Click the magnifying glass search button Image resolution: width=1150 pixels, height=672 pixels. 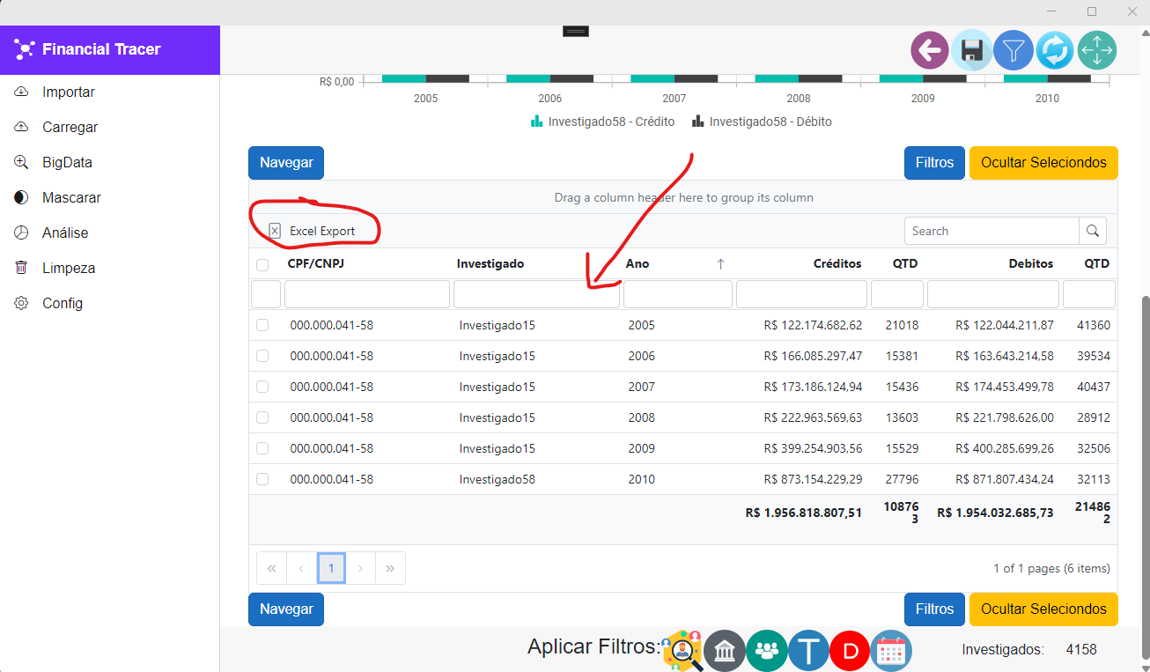click(1093, 231)
